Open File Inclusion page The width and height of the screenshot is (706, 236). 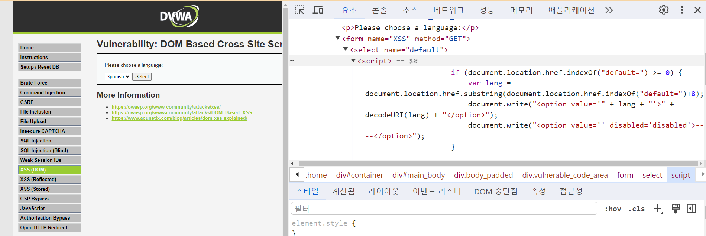coord(50,112)
